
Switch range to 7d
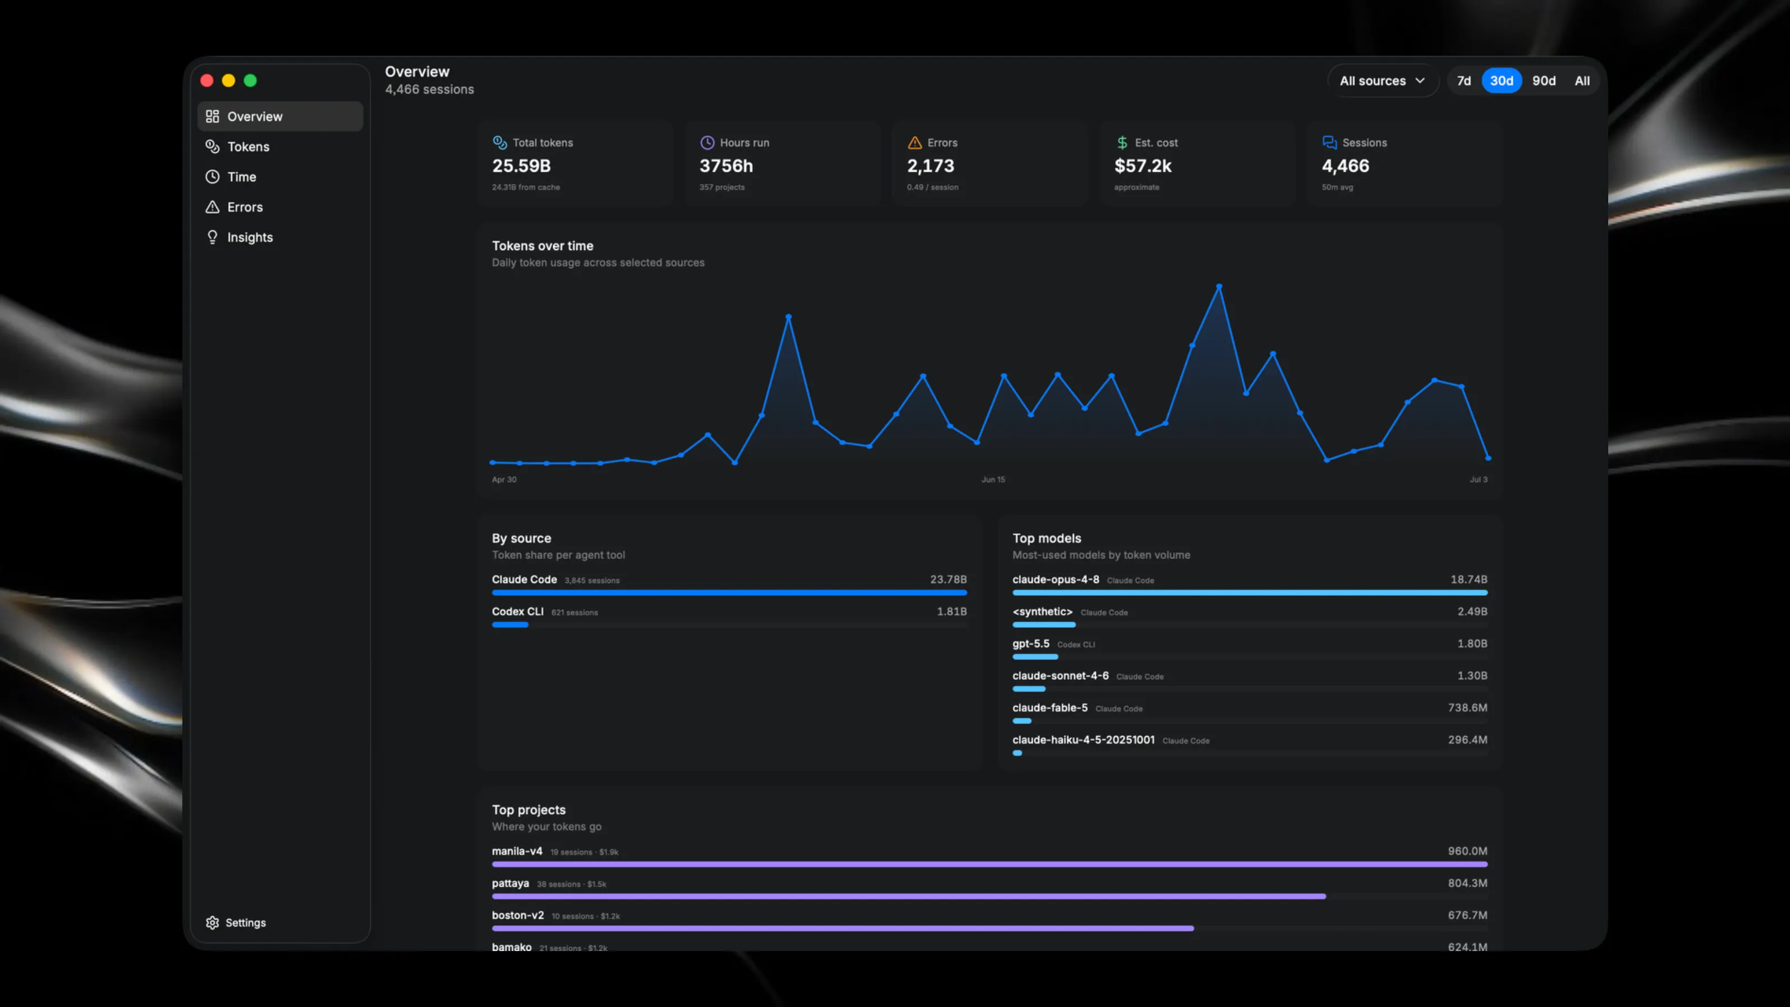(1463, 81)
